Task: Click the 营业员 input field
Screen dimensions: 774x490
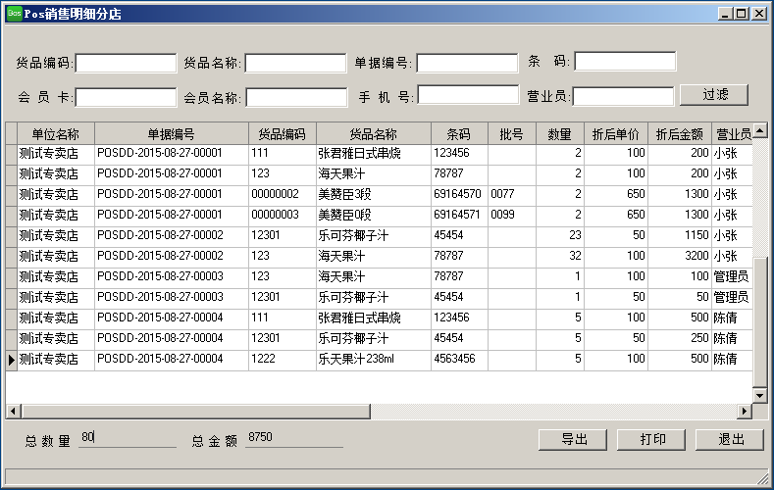Action: pos(623,96)
